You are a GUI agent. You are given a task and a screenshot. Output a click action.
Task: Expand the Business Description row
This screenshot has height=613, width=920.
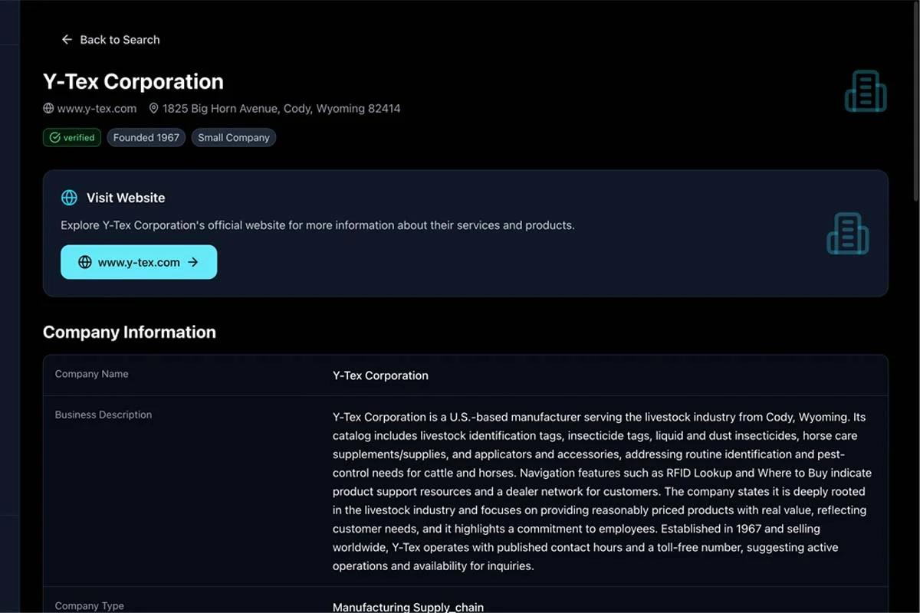click(x=103, y=415)
